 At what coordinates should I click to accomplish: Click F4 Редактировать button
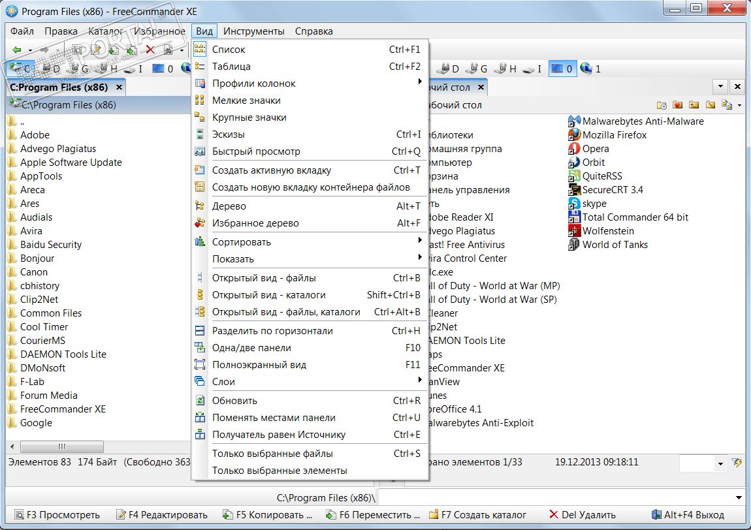pyautogui.click(x=162, y=515)
